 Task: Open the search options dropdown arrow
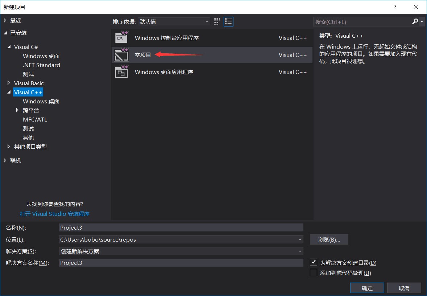[x=422, y=21]
